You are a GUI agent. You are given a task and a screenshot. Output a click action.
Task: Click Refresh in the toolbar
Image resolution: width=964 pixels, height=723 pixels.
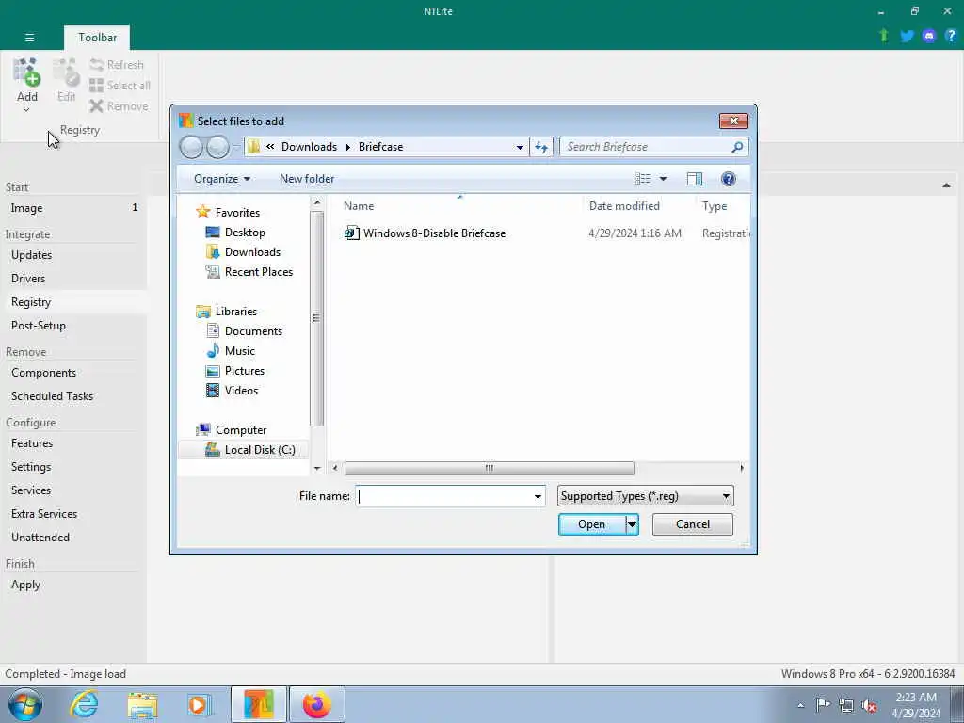click(x=117, y=65)
